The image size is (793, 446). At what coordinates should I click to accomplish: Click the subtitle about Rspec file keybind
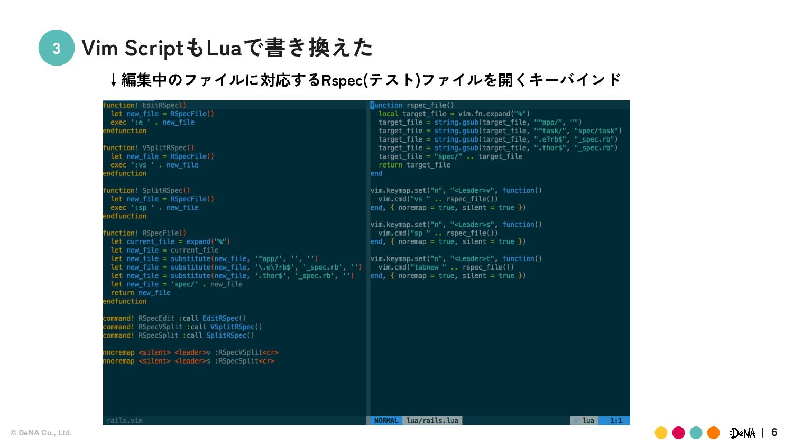[x=366, y=80]
